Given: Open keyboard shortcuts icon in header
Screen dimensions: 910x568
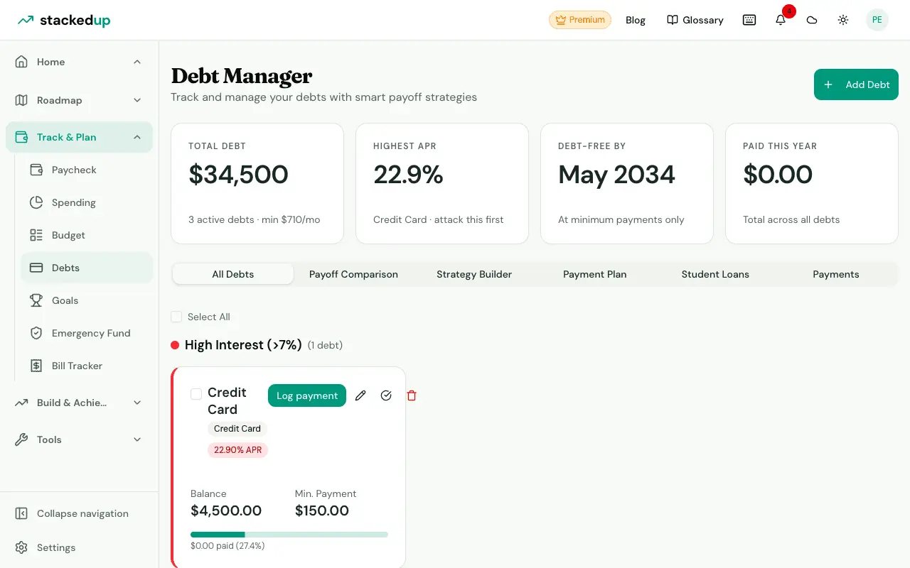Looking at the screenshot, I should (749, 20).
